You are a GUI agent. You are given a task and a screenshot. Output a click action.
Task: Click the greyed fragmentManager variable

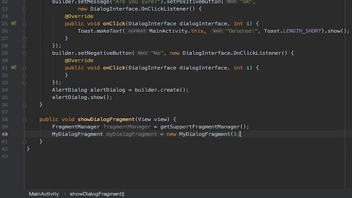pos(127,127)
